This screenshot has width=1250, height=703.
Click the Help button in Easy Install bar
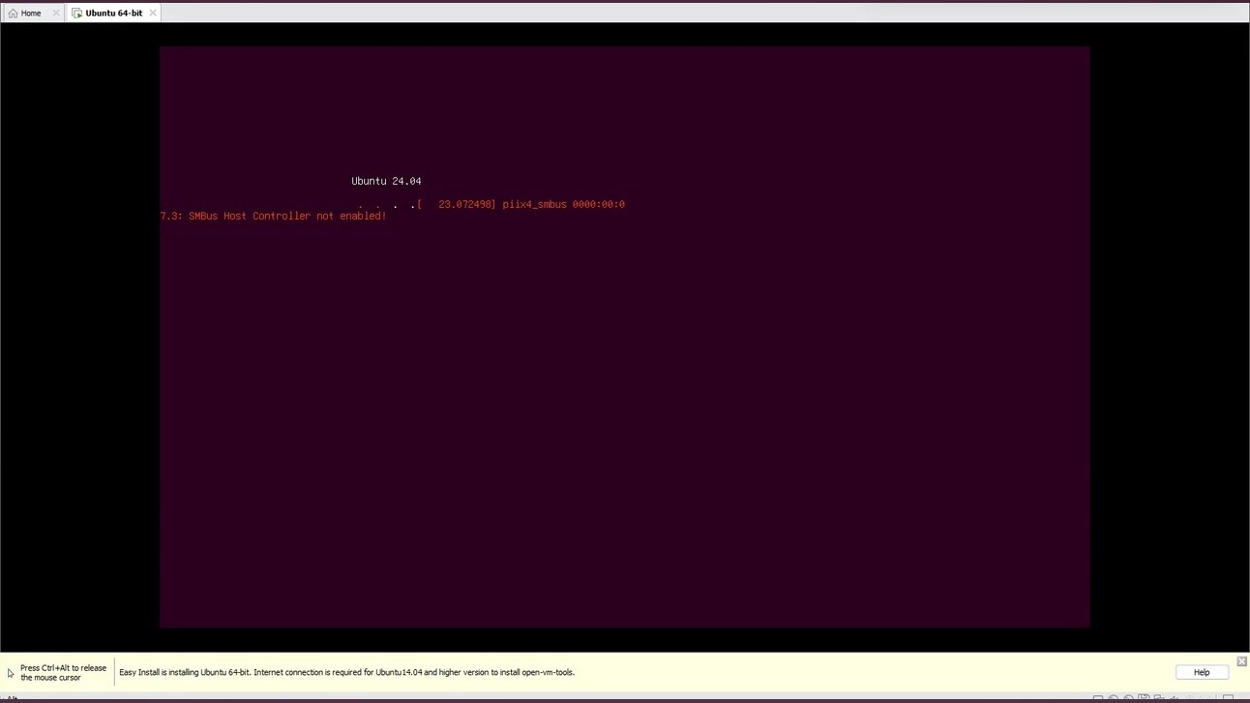pyautogui.click(x=1202, y=672)
